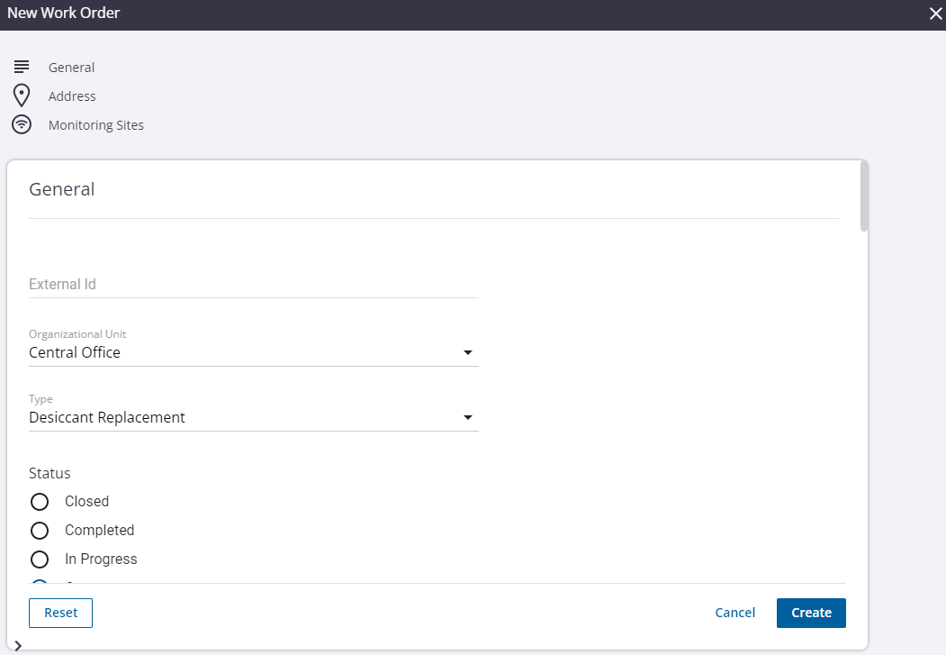
Task: Select the Completed status radio button
Action: click(x=40, y=531)
